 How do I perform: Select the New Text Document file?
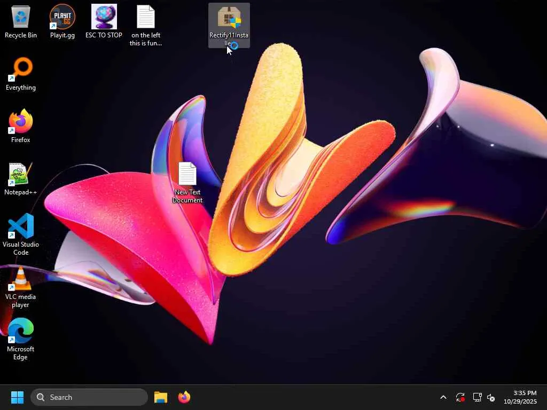point(187,183)
